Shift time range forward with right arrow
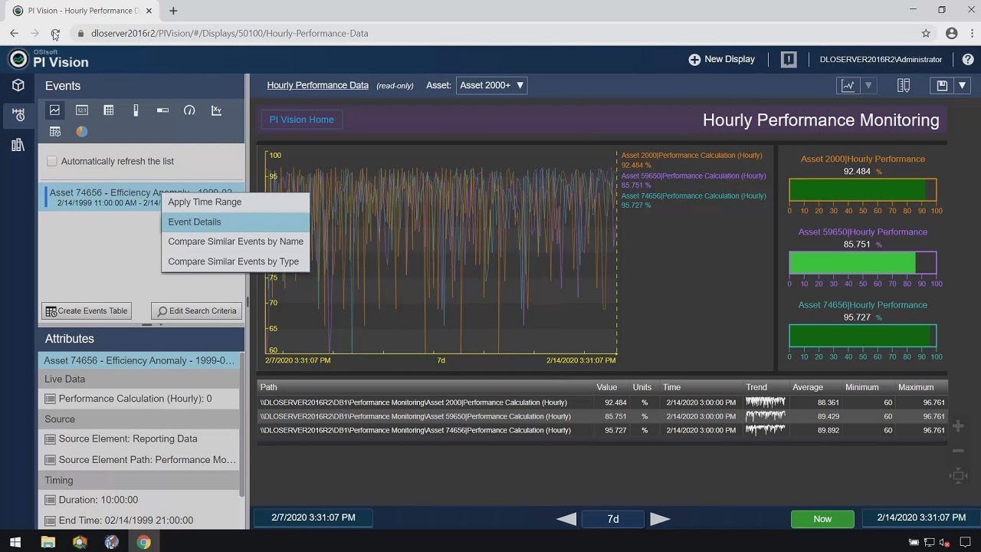This screenshot has height=552, width=981. pyautogui.click(x=660, y=519)
